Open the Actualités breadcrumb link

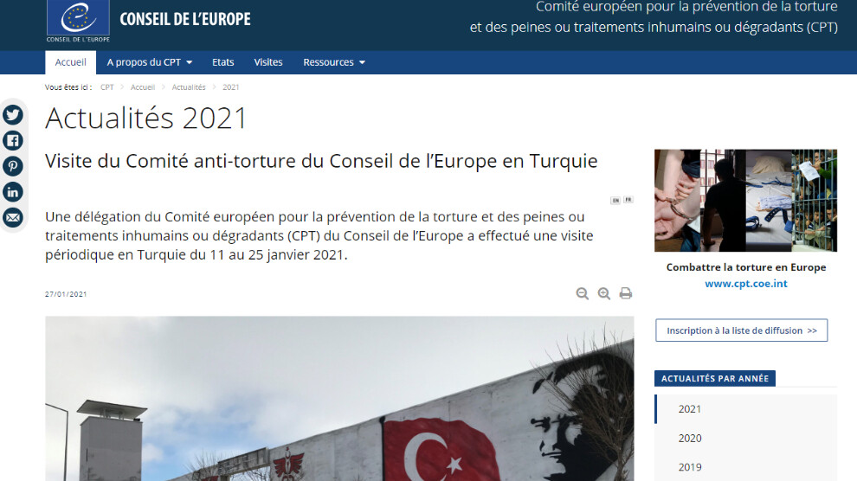pyautogui.click(x=189, y=87)
